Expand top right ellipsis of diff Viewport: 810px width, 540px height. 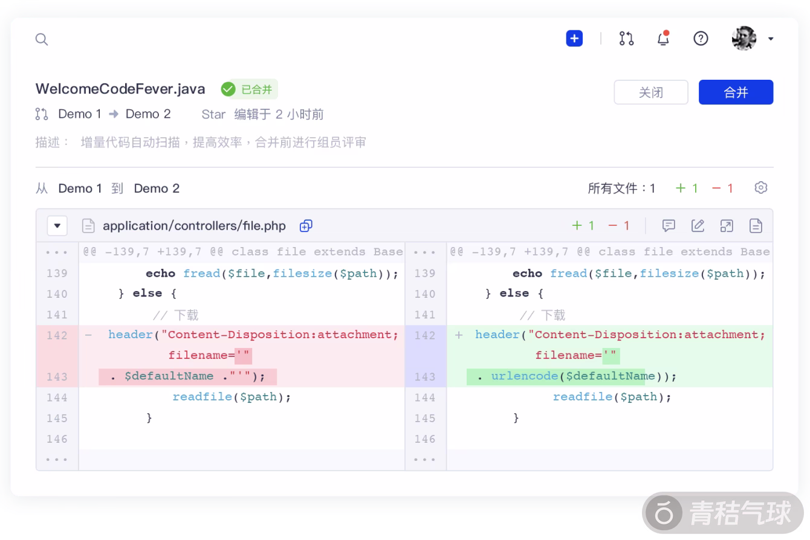426,252
